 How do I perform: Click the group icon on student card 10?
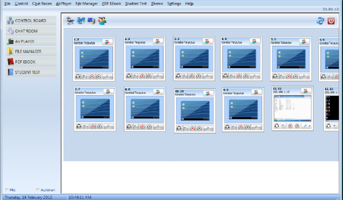coord(208,94)
